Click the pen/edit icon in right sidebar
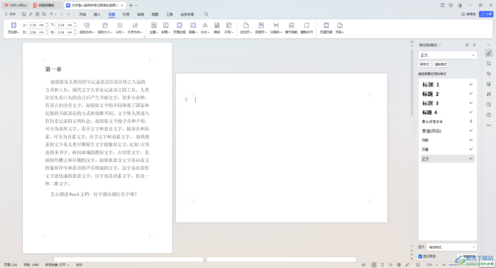This screenshot has width=496, height=268. click(x=489, y=53)
